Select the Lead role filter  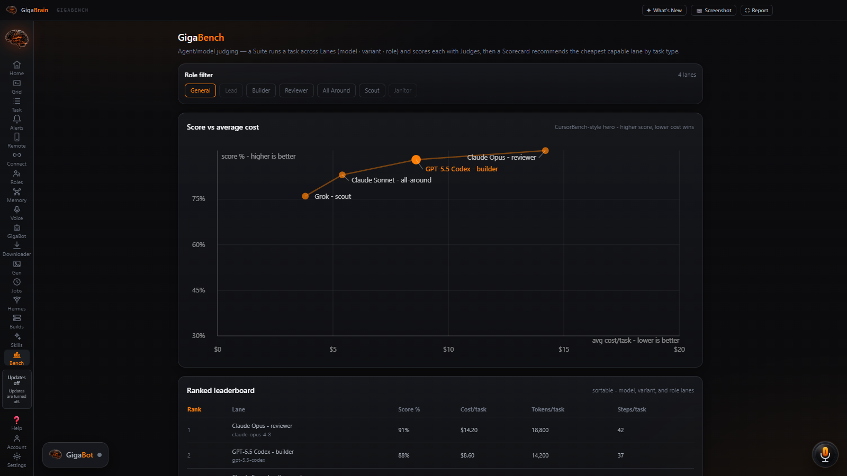point(231,90)
